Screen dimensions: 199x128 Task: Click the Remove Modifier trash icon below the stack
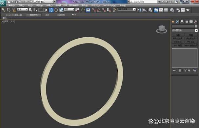tap(189, 70)
